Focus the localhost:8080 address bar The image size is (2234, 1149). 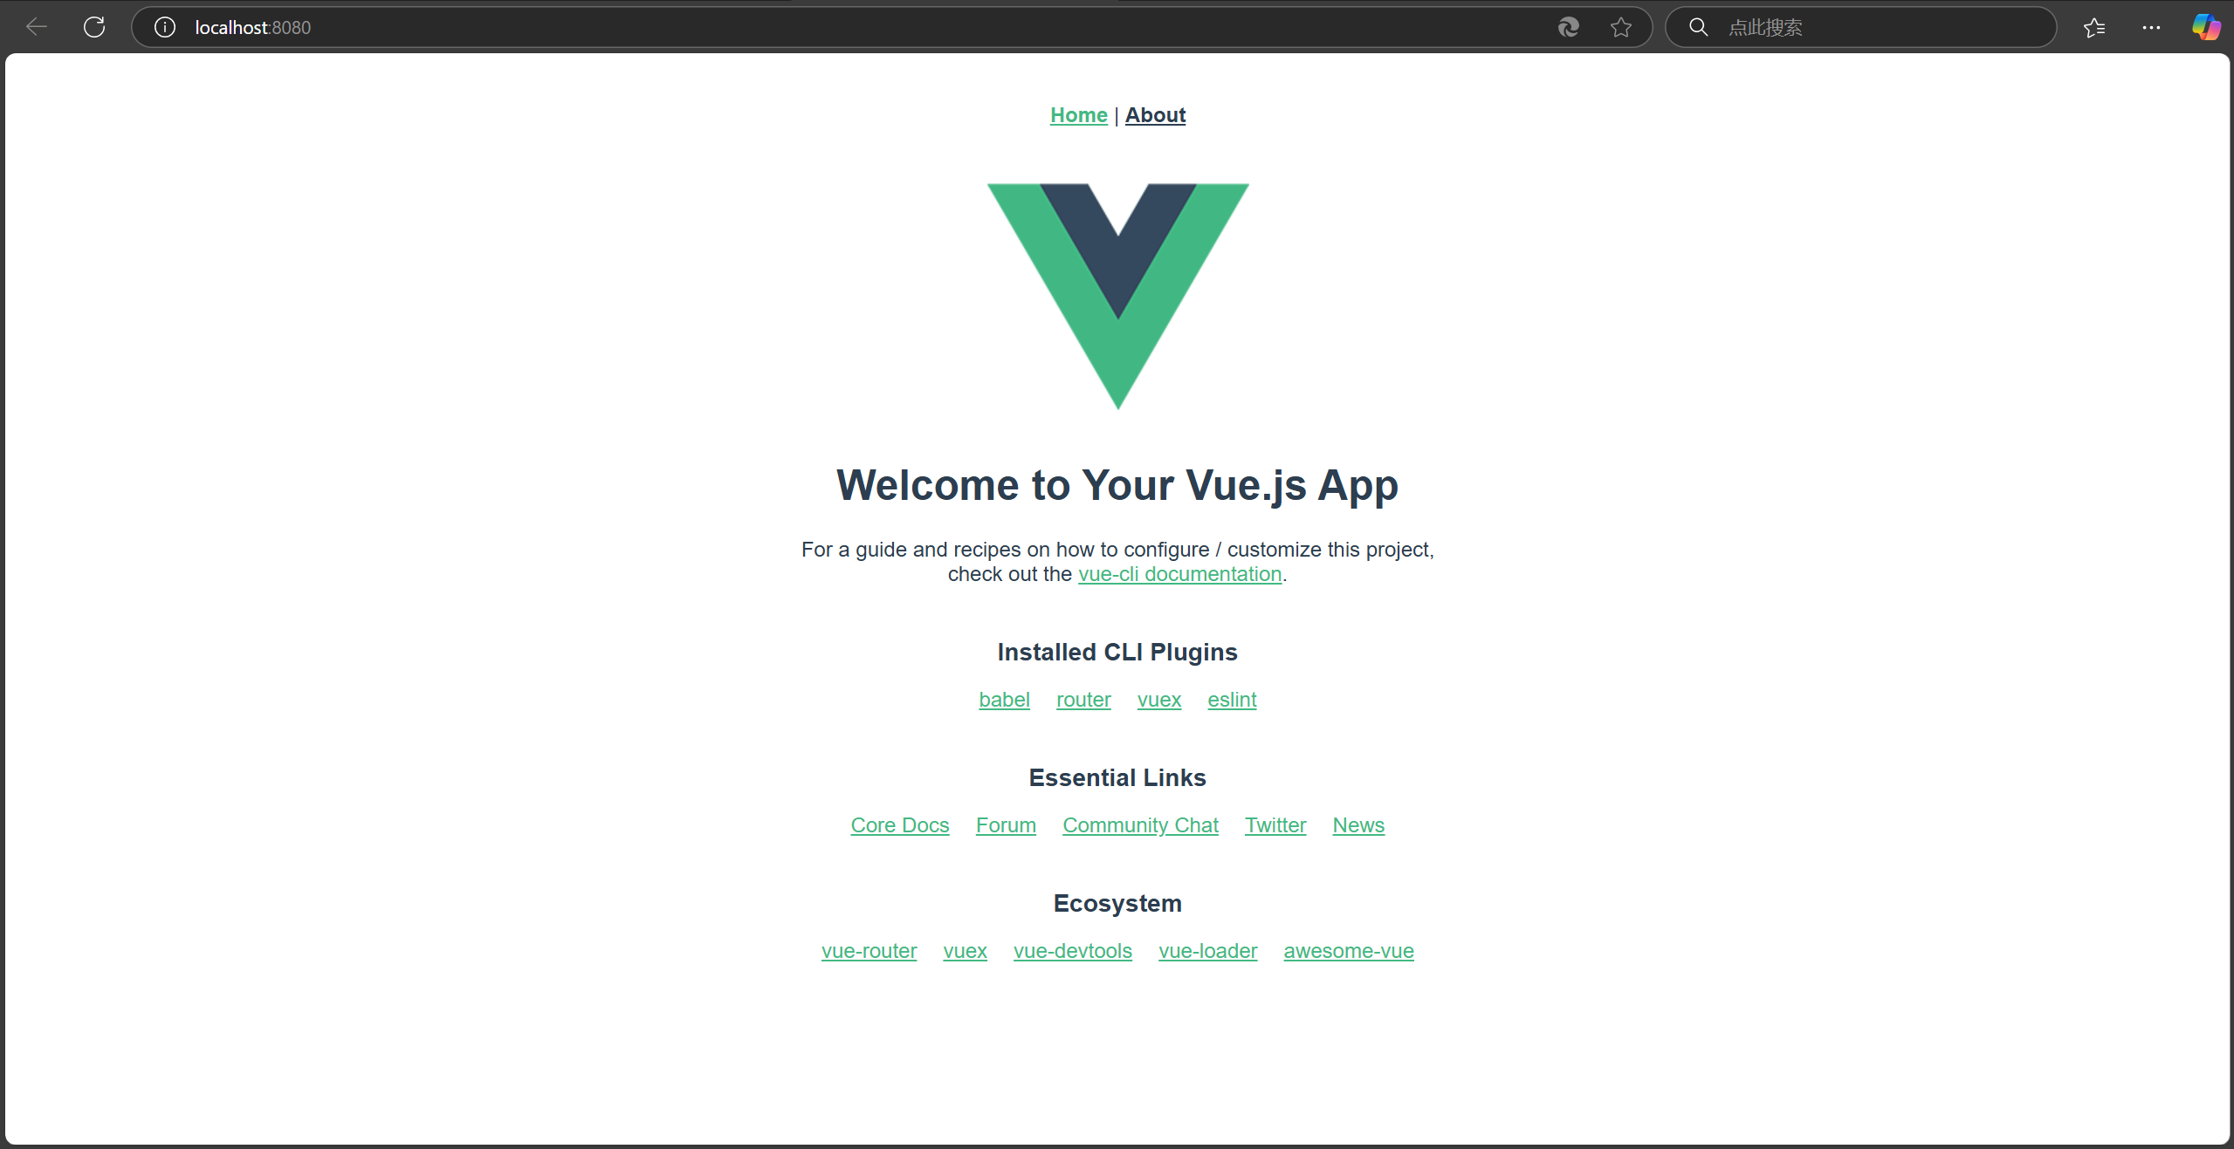(x=786, y=27)
